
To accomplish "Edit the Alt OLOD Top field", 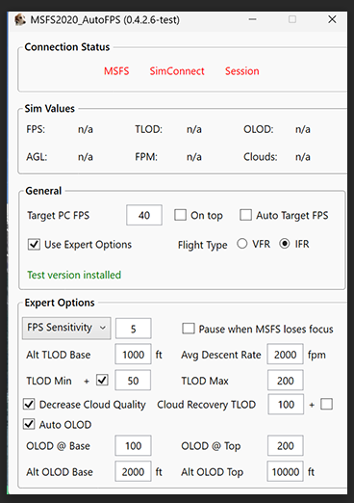I will (x=285, y=471).
